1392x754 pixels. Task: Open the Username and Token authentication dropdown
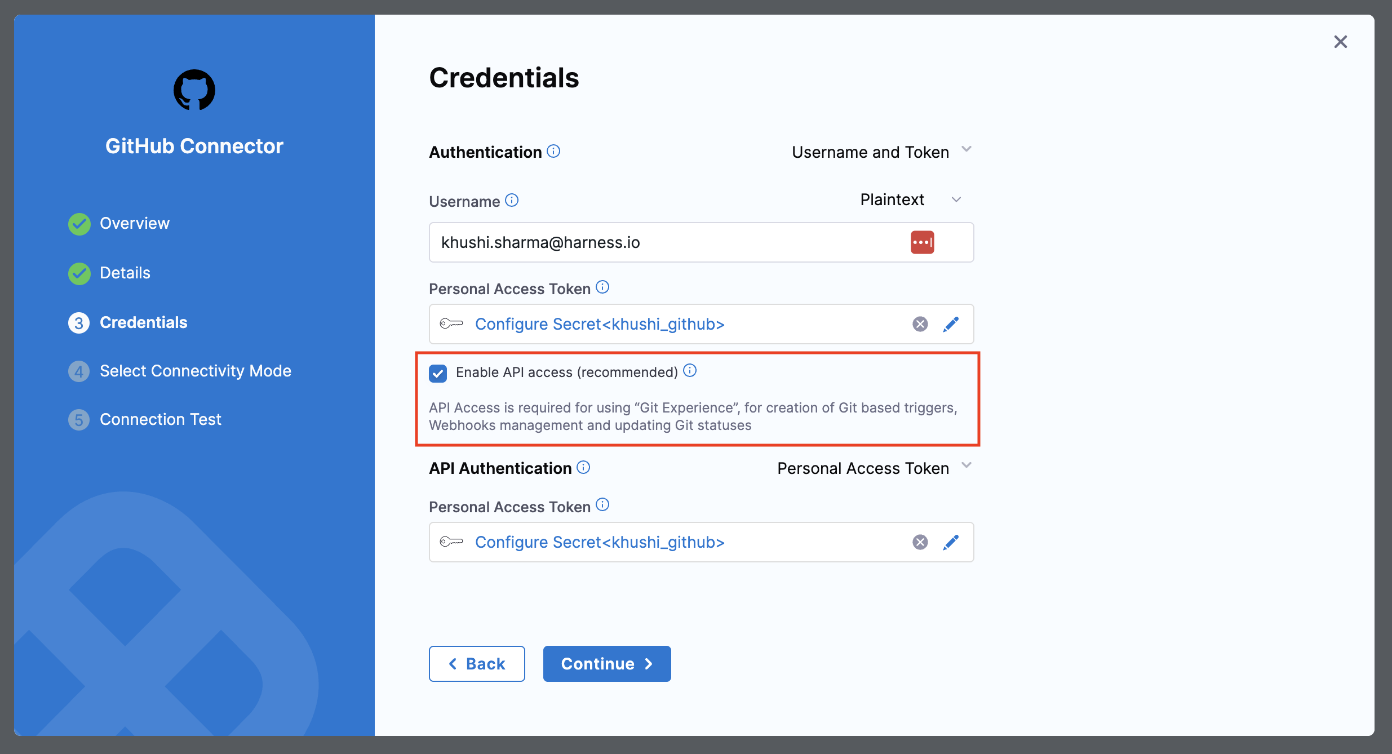(x=881, y=152)
